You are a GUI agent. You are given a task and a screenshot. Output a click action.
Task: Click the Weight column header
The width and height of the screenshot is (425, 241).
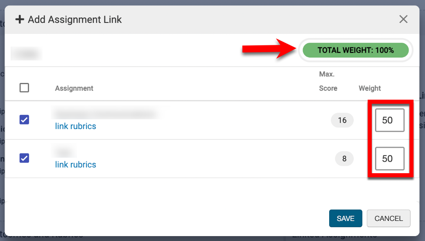[370, 88]
